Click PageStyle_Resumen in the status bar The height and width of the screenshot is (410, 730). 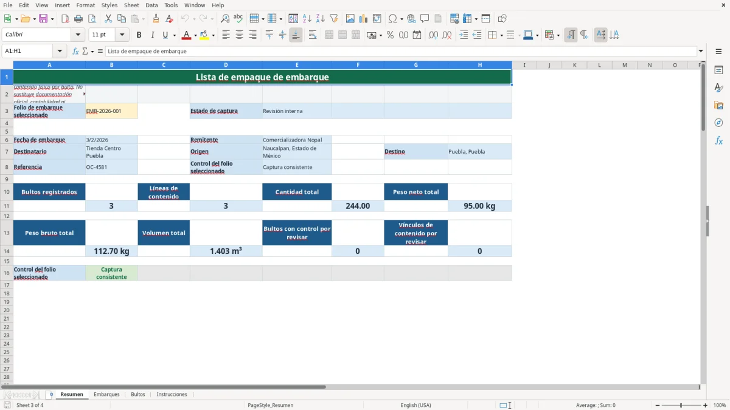[x=271, y=405]
